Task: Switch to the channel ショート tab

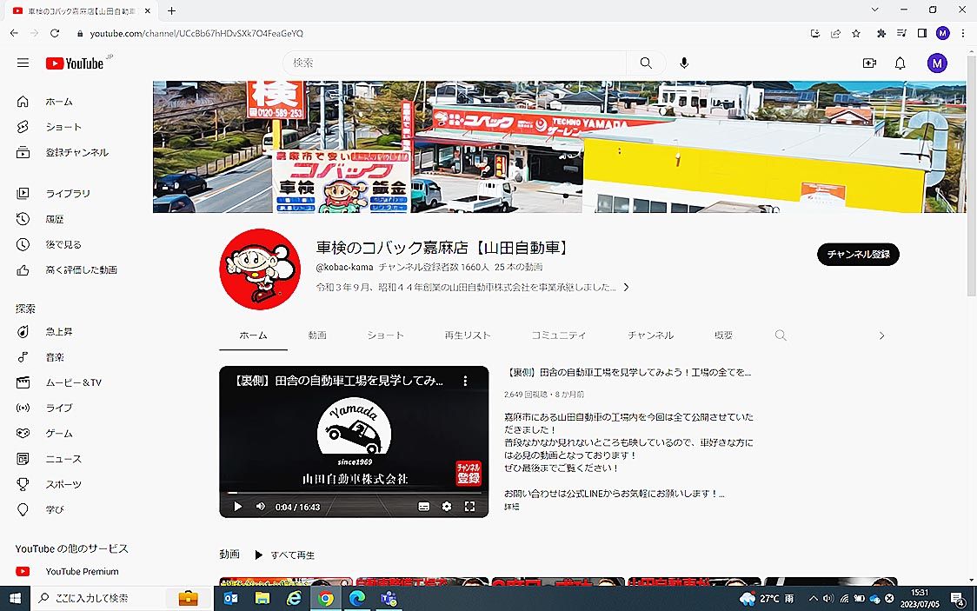Action: point(386,335)
